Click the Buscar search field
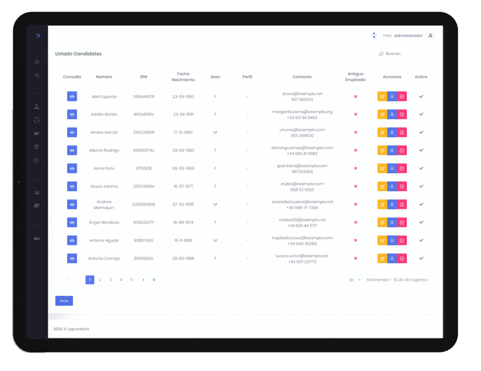 click(x=403, y=54)
